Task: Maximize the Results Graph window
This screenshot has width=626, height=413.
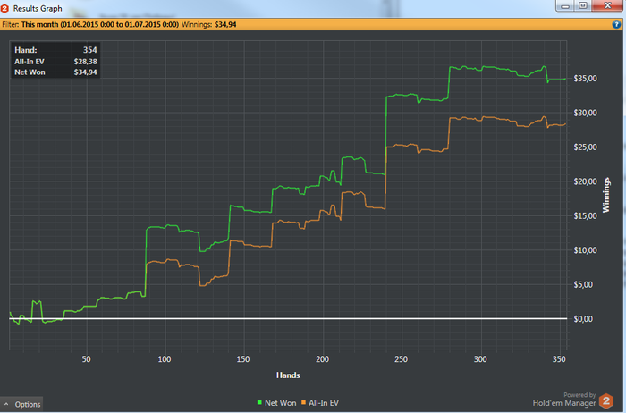Action: click(x=583, y=5)
